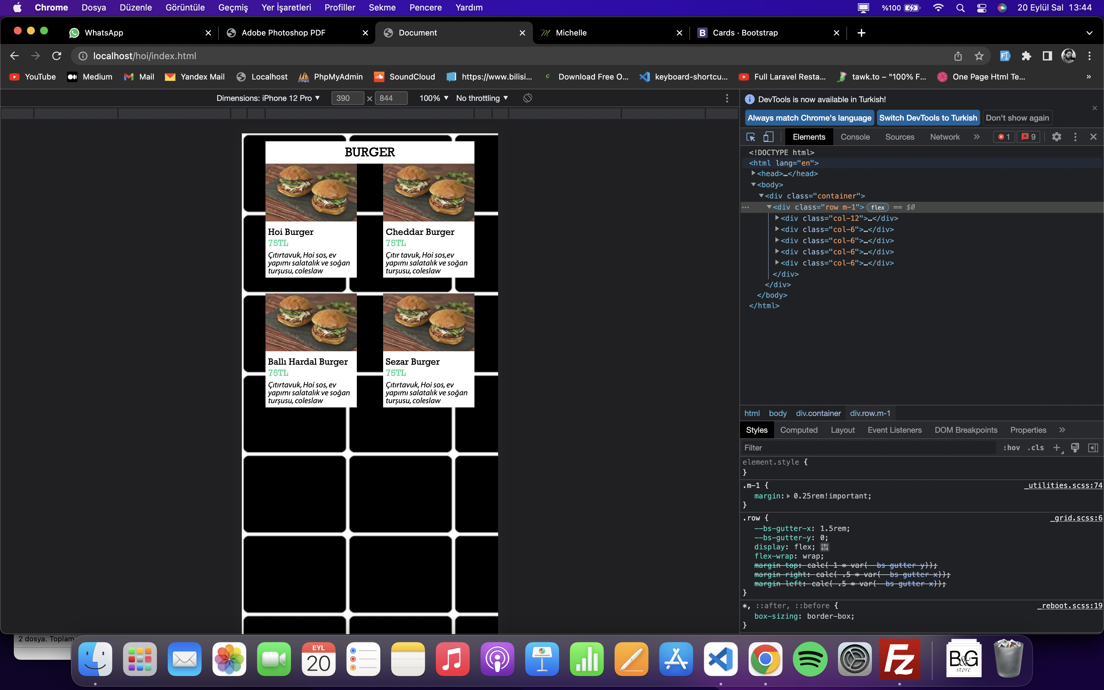This screenshot has width=1104, height=690.
Task: Click Switch DevTools to Turkish button
Action: pos(928,118)
